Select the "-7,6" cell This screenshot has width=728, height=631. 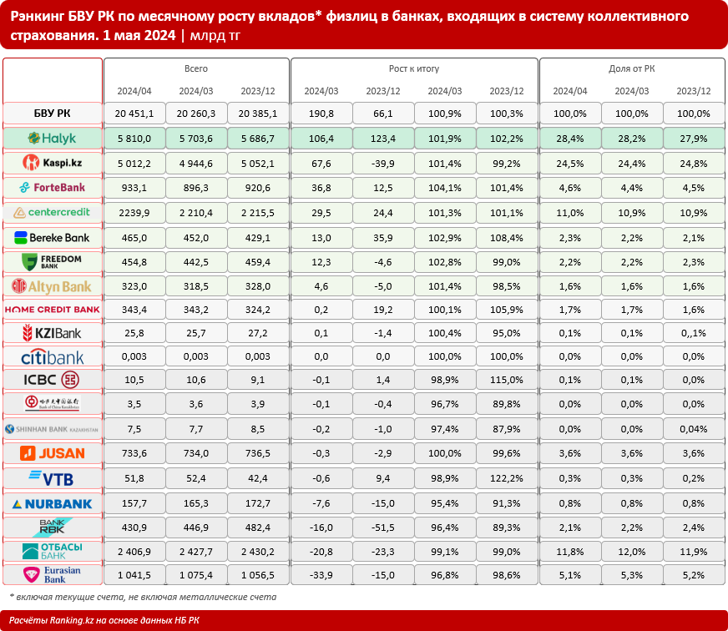321,503
